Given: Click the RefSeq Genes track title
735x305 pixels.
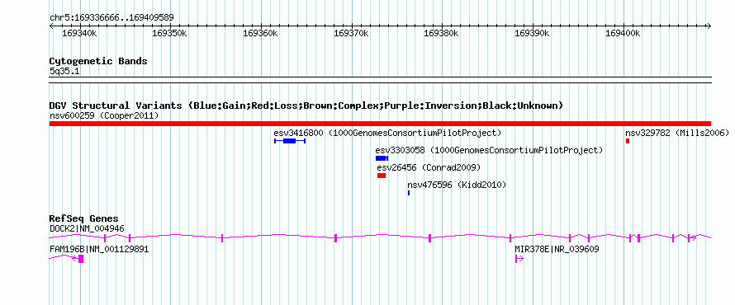Looking at the screenshot, I should (x=84, y=219).
